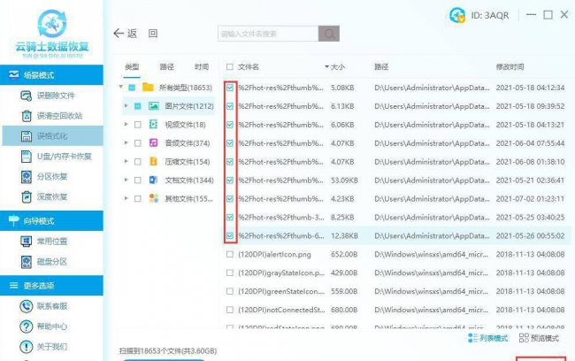Screen dimensions: 575x361
Task: Click the 修改时间 column header
Action: [510, 66]
